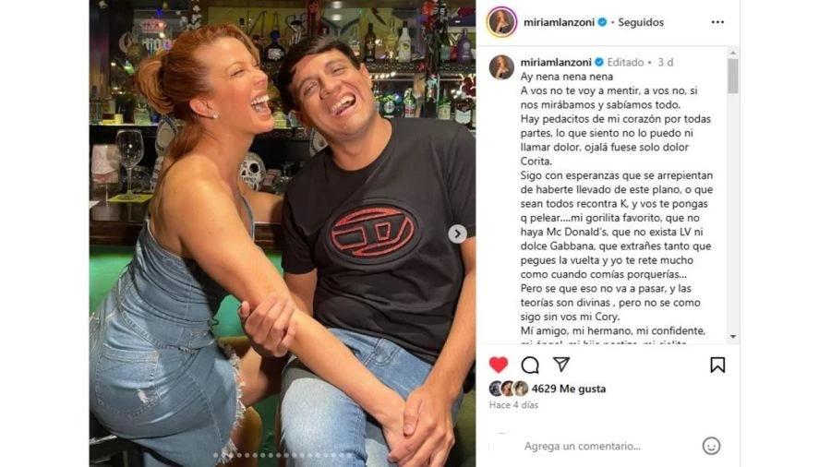Open miriamlanzoni profile from header username
This screenshot has width=831, height=467.
coord(559,22)
